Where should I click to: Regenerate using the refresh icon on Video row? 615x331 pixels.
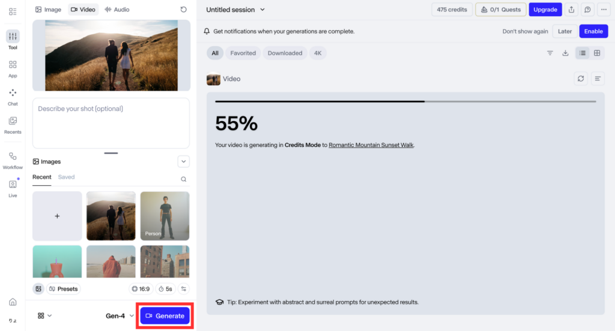pyautogui.click(x=581, y=79)
